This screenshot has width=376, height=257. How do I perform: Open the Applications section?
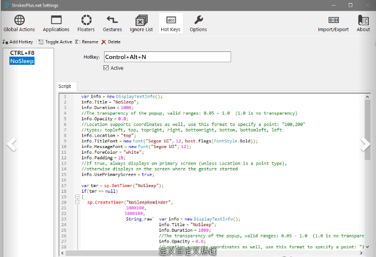(56, 23)
